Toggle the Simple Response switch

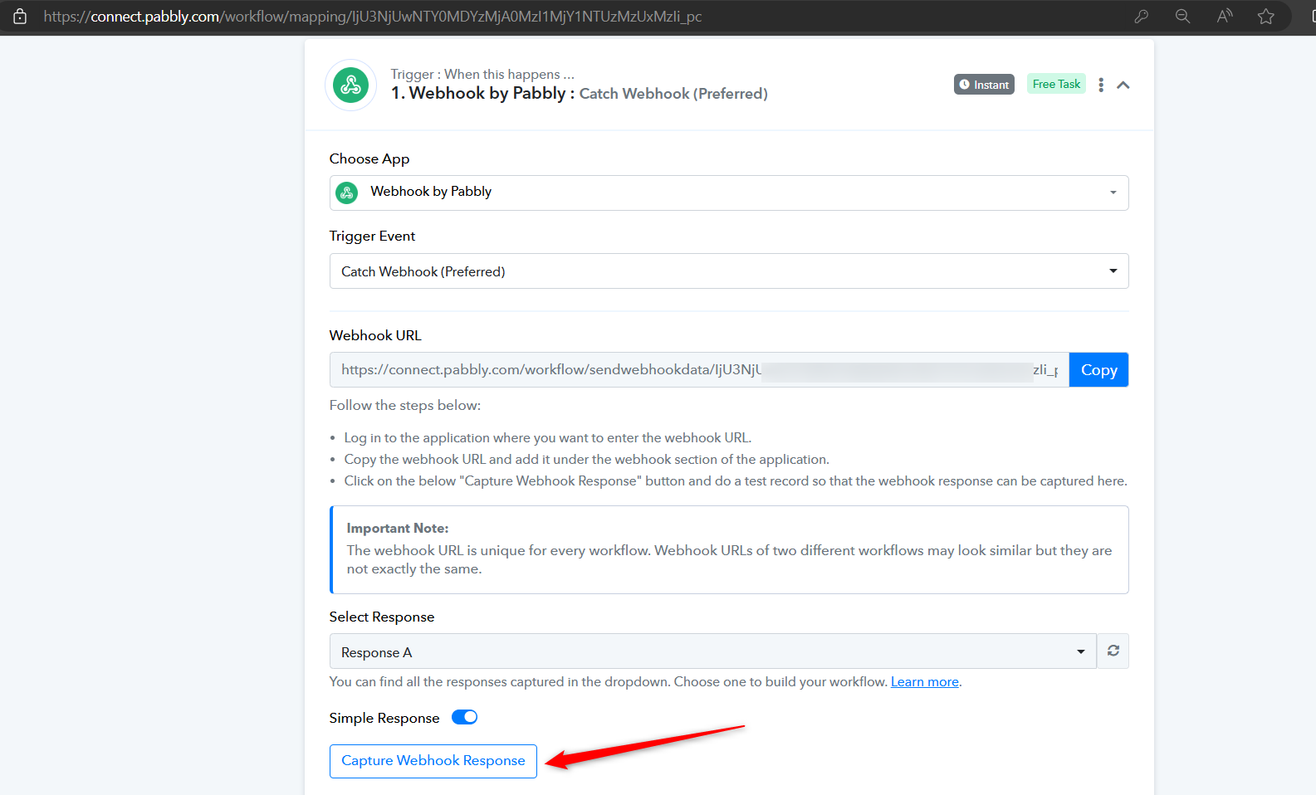click(x=465, y=718)
